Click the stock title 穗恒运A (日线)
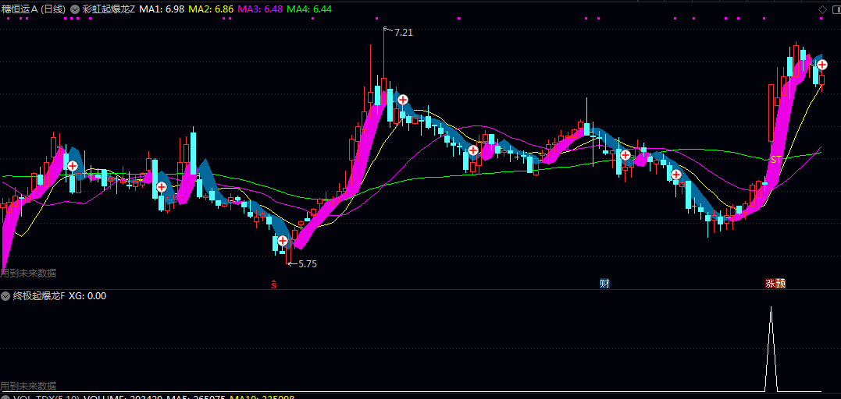Viewport: 841px width, 399px height. pos(34,9)
